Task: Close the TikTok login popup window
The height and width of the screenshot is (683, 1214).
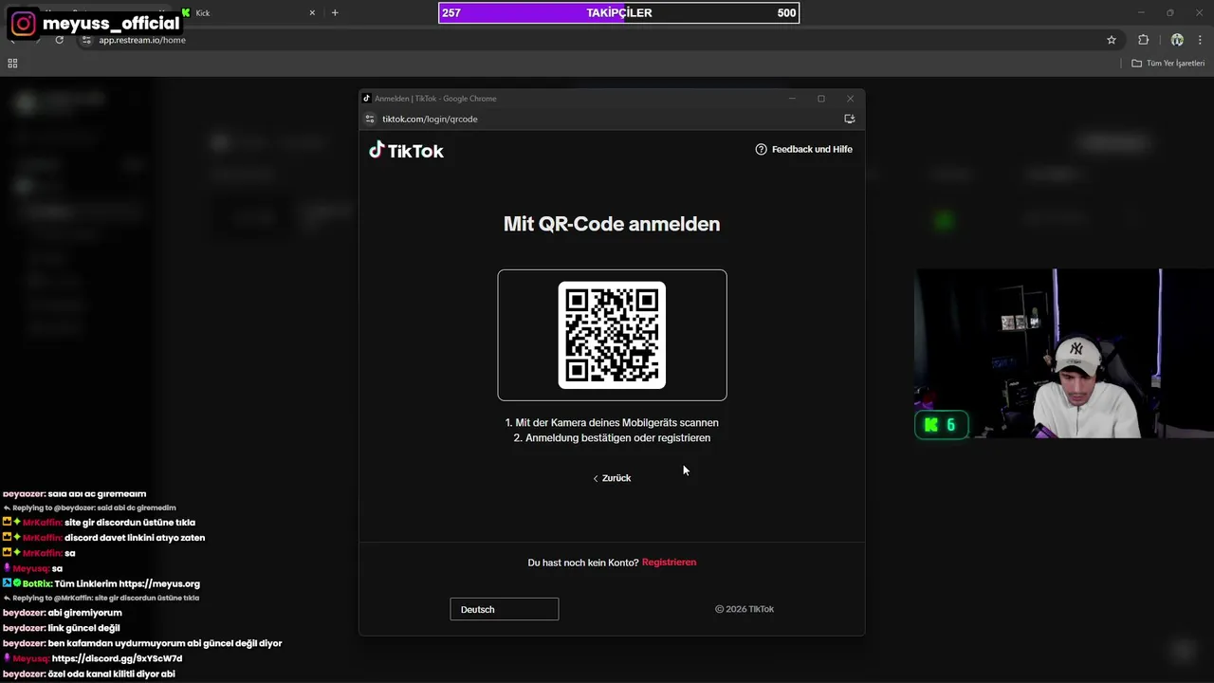Action: pos(850,99)
